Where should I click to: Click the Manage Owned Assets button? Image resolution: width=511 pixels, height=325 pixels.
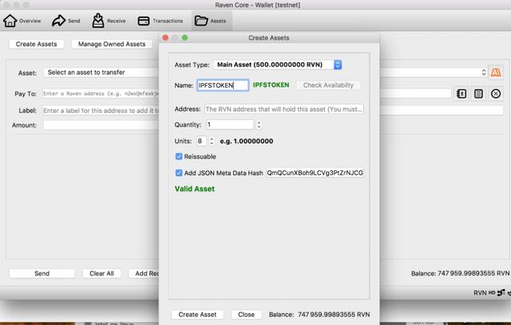[x=112, y=44]
